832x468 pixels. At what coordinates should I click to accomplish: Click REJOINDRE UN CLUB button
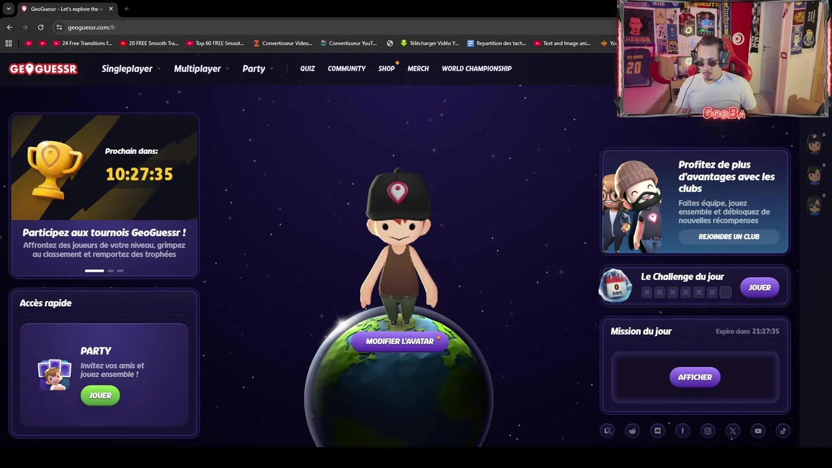729,237
